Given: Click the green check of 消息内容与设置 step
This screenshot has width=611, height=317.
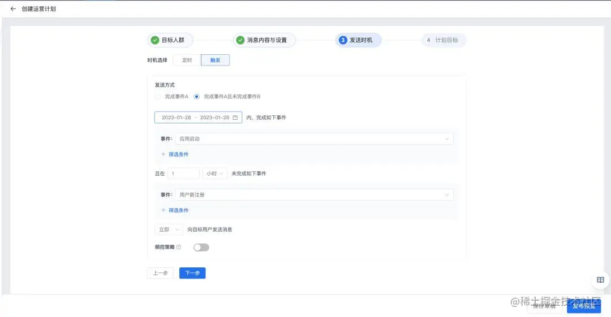Looking at the screenshot, I should pos(240,40).
